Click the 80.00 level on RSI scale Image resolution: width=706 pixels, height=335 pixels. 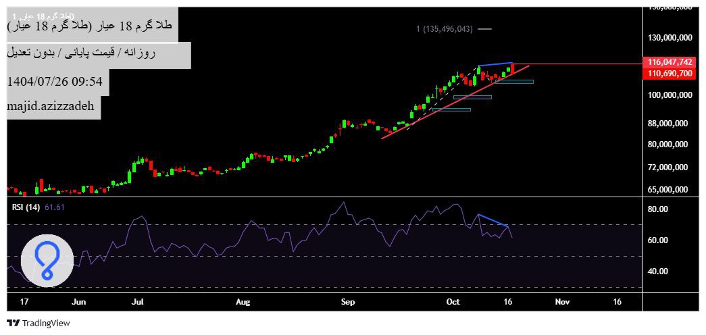point(657,209)
